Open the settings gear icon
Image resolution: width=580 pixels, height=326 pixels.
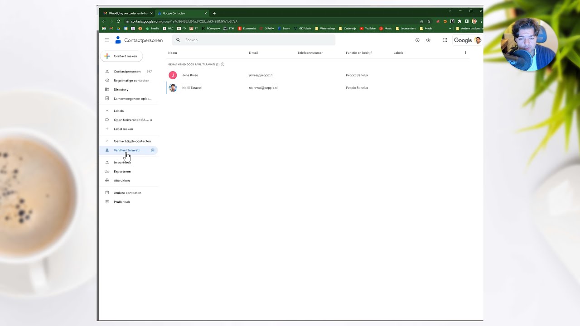tap(428, 40)
